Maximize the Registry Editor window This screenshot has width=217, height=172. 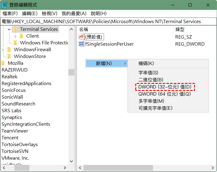pyautogui.click(x=190, y=5)
